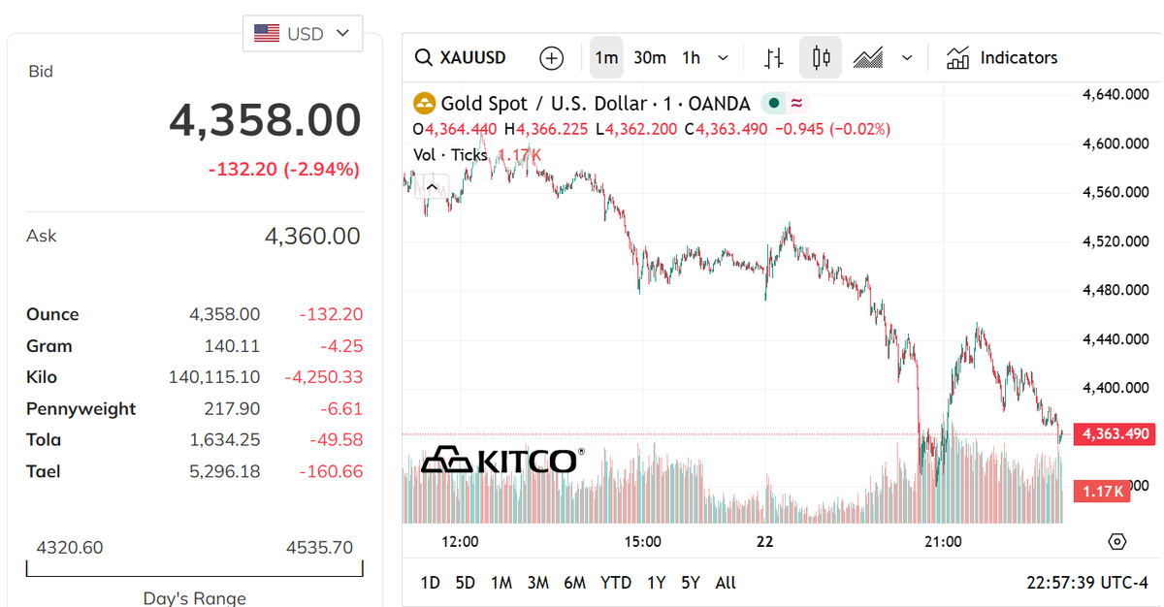
Task: Open chart settings hexagon icon
Action: pyautogui.click(x=1116, y=541)
